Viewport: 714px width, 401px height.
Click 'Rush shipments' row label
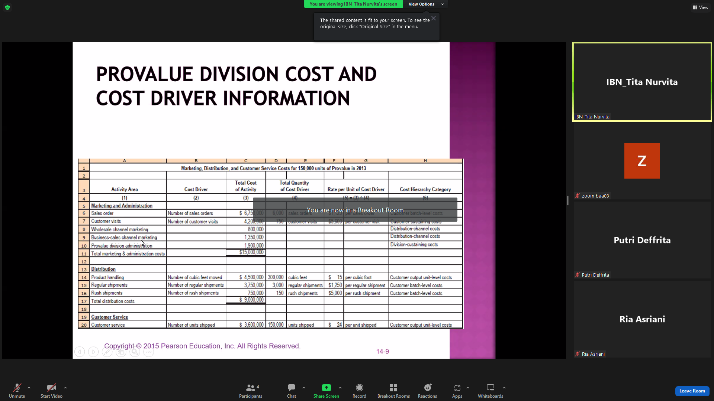(107, 293)
